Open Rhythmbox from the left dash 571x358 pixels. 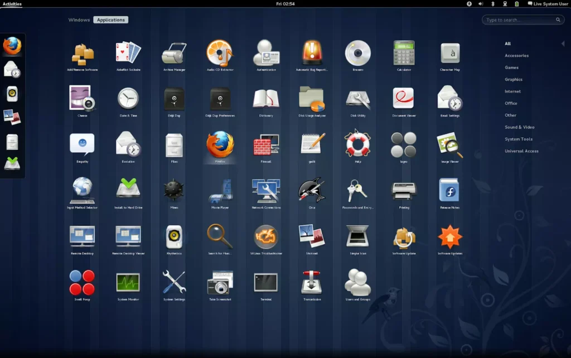click(x=12, y=93)
